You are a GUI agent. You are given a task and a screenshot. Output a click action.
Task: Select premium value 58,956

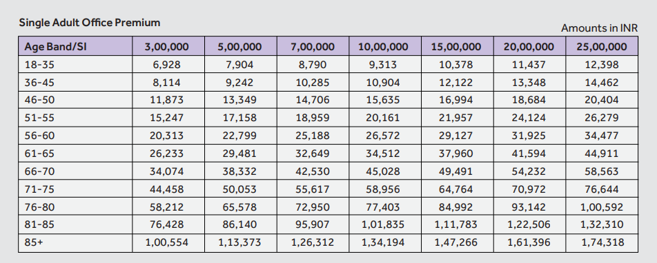tap(383, 189)
